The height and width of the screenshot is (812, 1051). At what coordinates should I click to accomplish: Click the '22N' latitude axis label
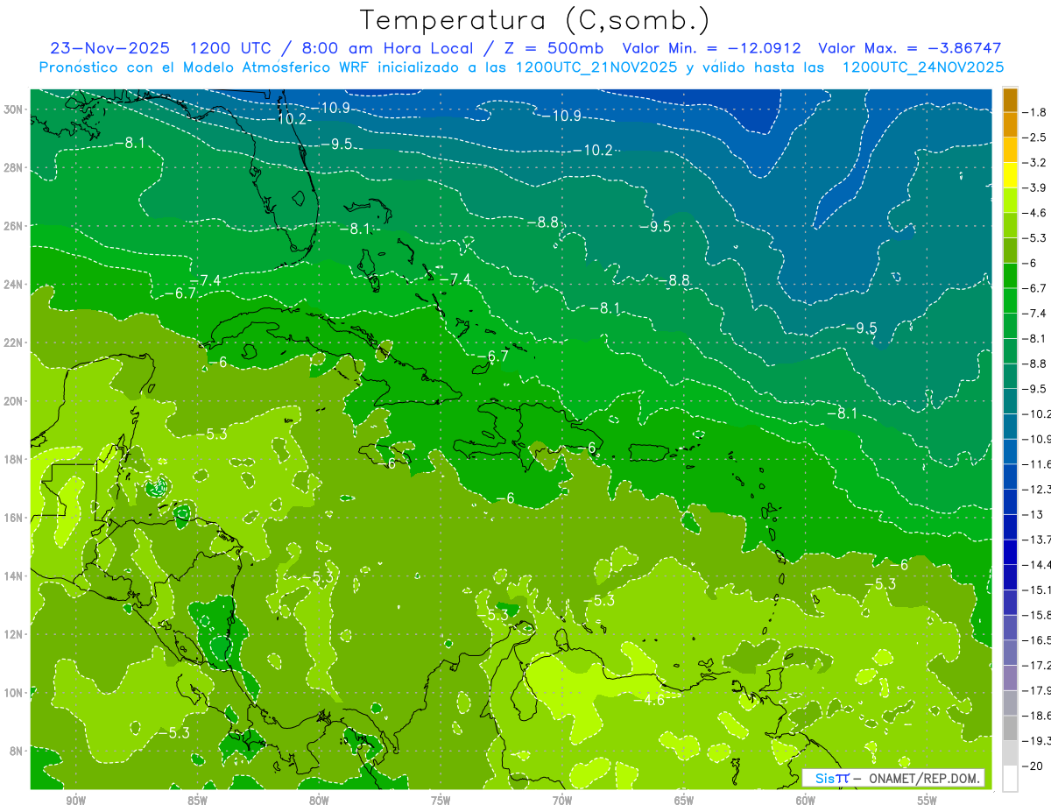pyautogui.click(x=12, y=342)
